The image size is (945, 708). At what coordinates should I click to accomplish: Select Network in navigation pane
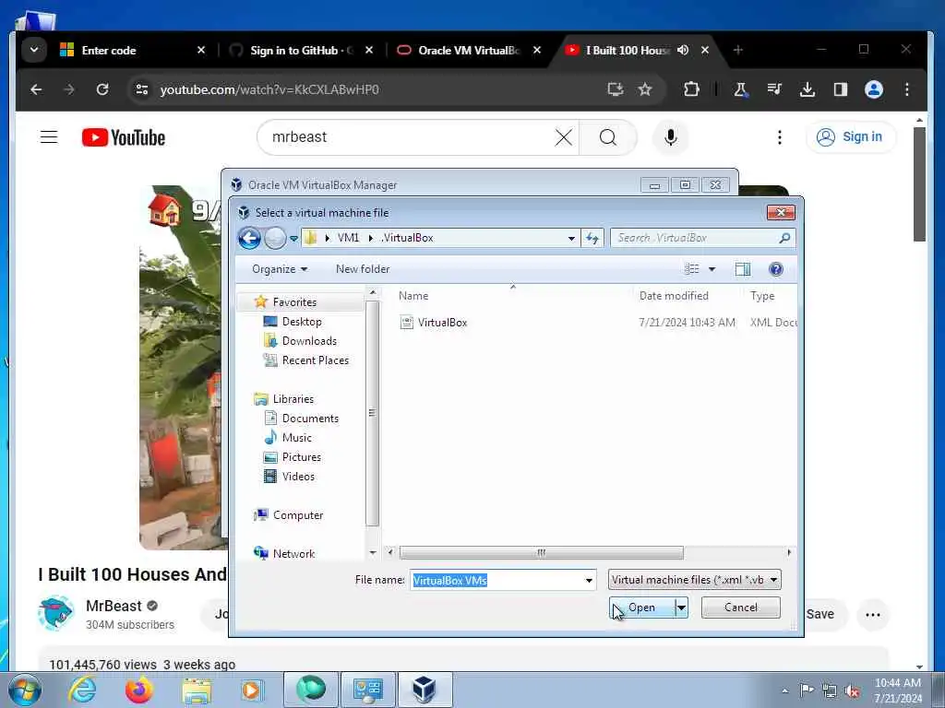(x=293, y=553)
